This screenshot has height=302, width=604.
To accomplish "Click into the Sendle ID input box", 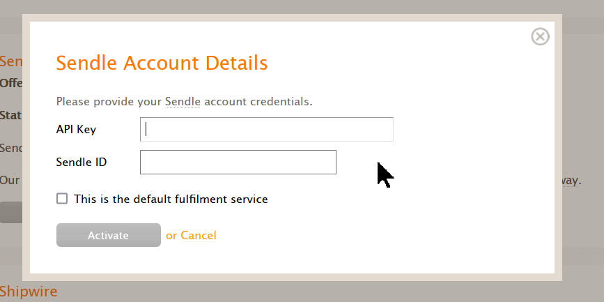I will click(x=238, y=162).
